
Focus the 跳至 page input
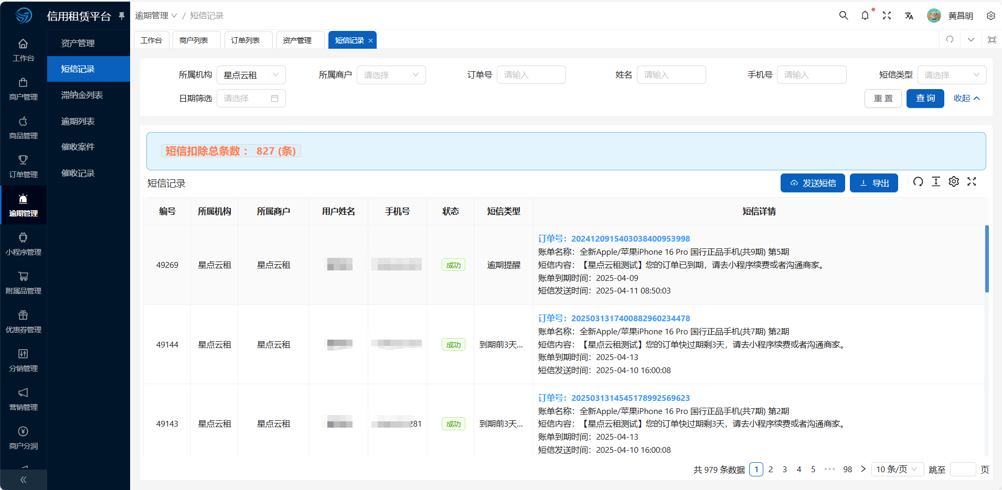click(x=963, y=470)
